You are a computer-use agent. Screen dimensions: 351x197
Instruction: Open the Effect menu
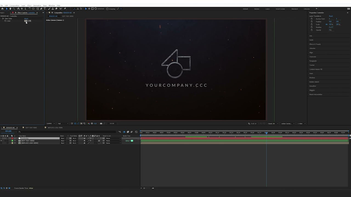pyautogui.click(x=29, y=5)
